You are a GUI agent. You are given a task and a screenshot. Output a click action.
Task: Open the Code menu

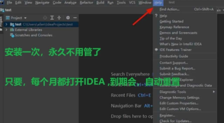57,2
